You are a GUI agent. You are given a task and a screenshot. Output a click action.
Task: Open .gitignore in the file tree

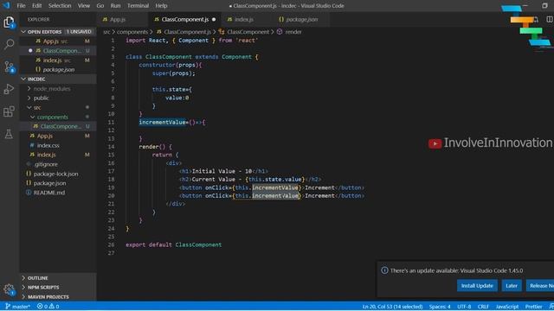coord(58,164)
